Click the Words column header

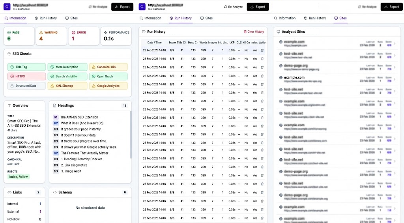203,43
